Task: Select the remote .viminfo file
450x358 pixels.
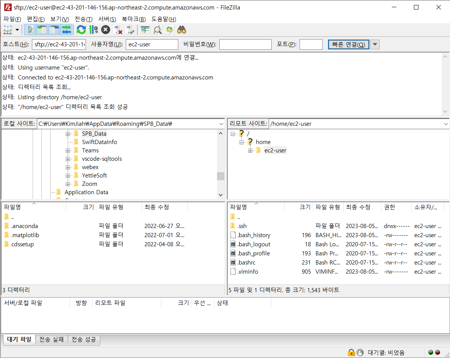Action: tap(247, 272)
